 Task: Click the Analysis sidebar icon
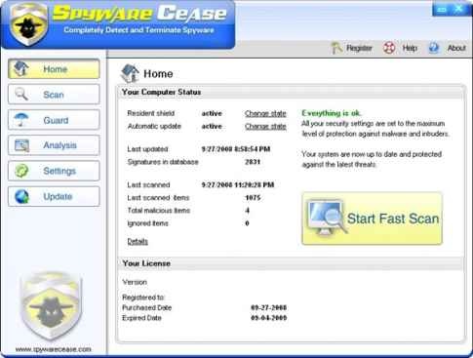tap(21, 145)
